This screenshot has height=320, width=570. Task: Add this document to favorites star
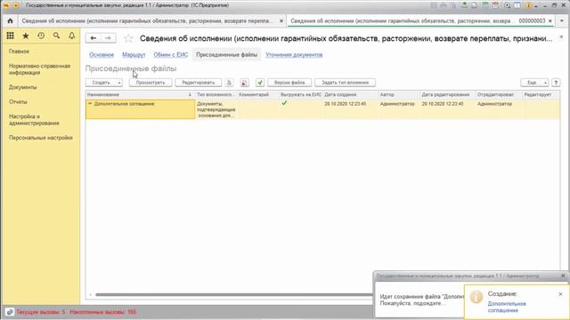coord(128,38)
